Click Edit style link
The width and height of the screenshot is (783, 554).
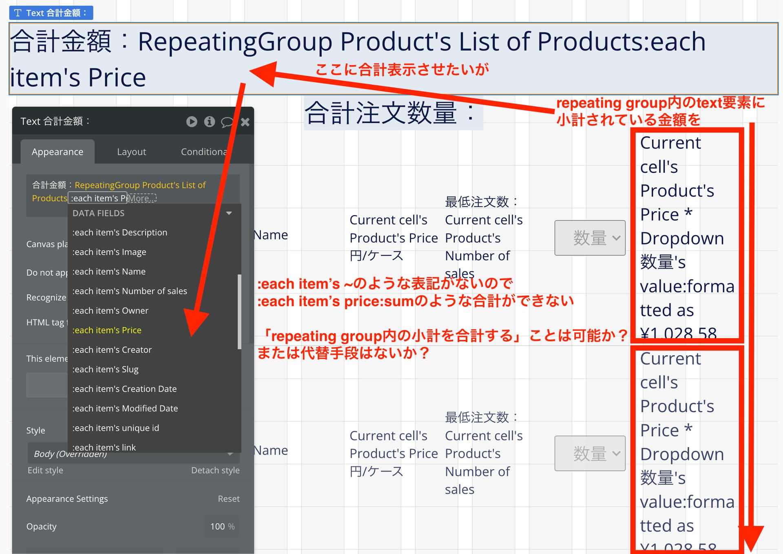(x=45, y=470)
